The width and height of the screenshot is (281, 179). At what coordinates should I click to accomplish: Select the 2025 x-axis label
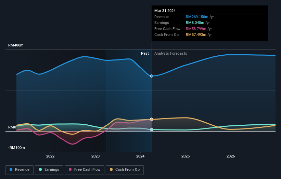pos(186,156)
